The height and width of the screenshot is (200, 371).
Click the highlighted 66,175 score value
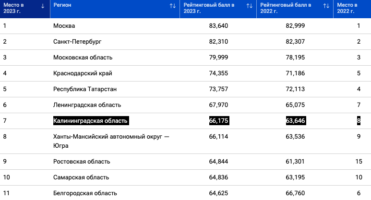pos(219,120)
